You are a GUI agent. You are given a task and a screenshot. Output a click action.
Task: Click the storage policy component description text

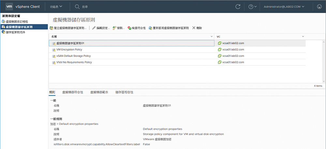coord(183,134)
